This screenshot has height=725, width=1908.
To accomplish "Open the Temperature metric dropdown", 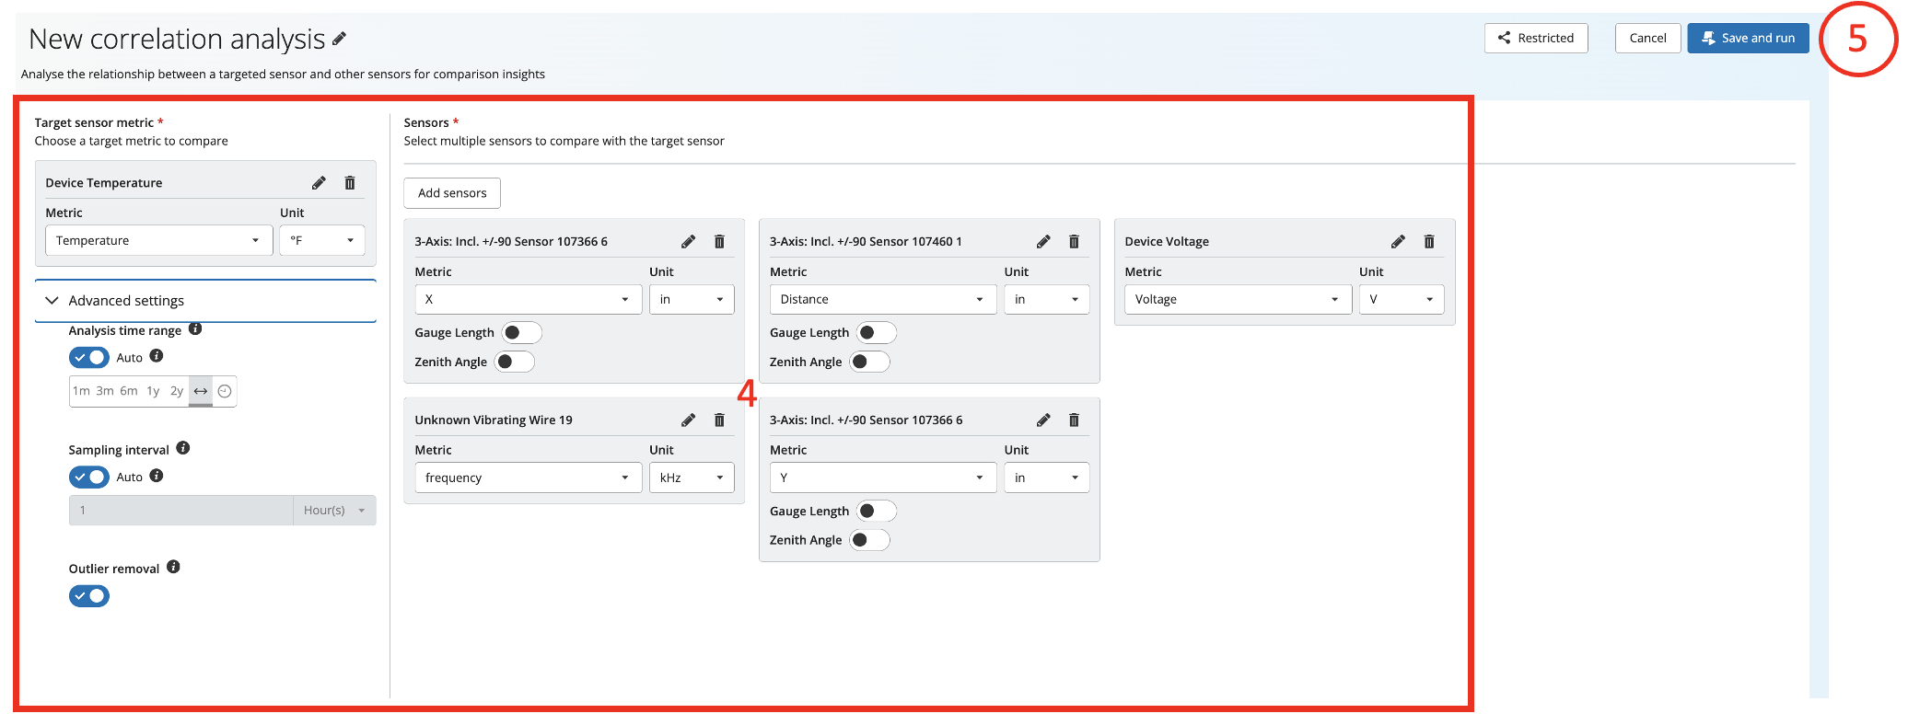I will point(159,240).
